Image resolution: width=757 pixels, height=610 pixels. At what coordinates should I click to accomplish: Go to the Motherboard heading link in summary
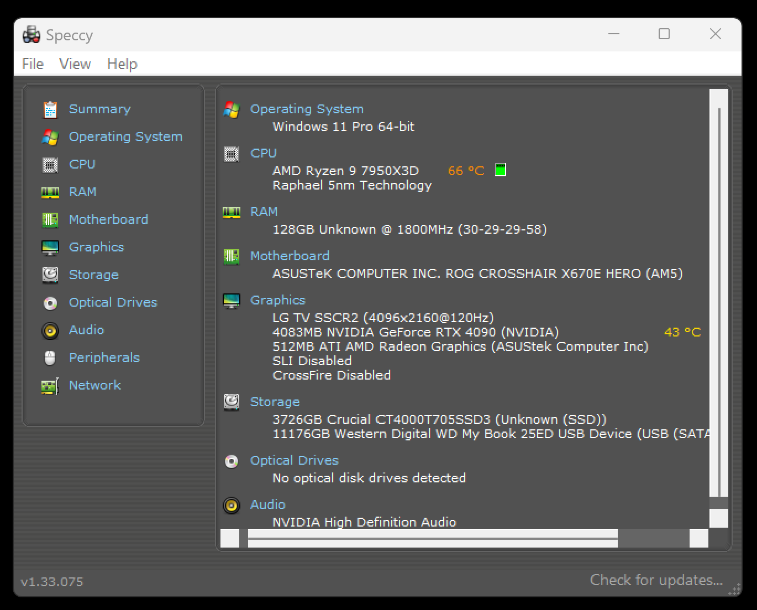click(x=290, y=256)
